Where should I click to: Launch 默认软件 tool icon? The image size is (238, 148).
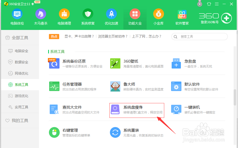pos(176,86)
